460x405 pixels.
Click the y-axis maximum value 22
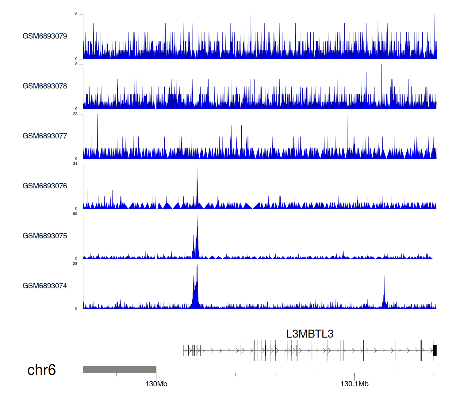(x=75, y=114)
